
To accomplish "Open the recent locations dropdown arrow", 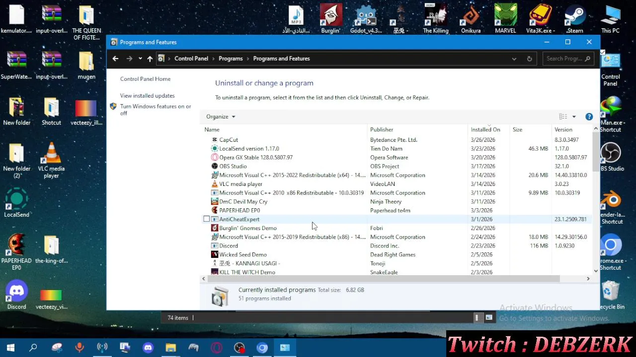I will point(140,59).
